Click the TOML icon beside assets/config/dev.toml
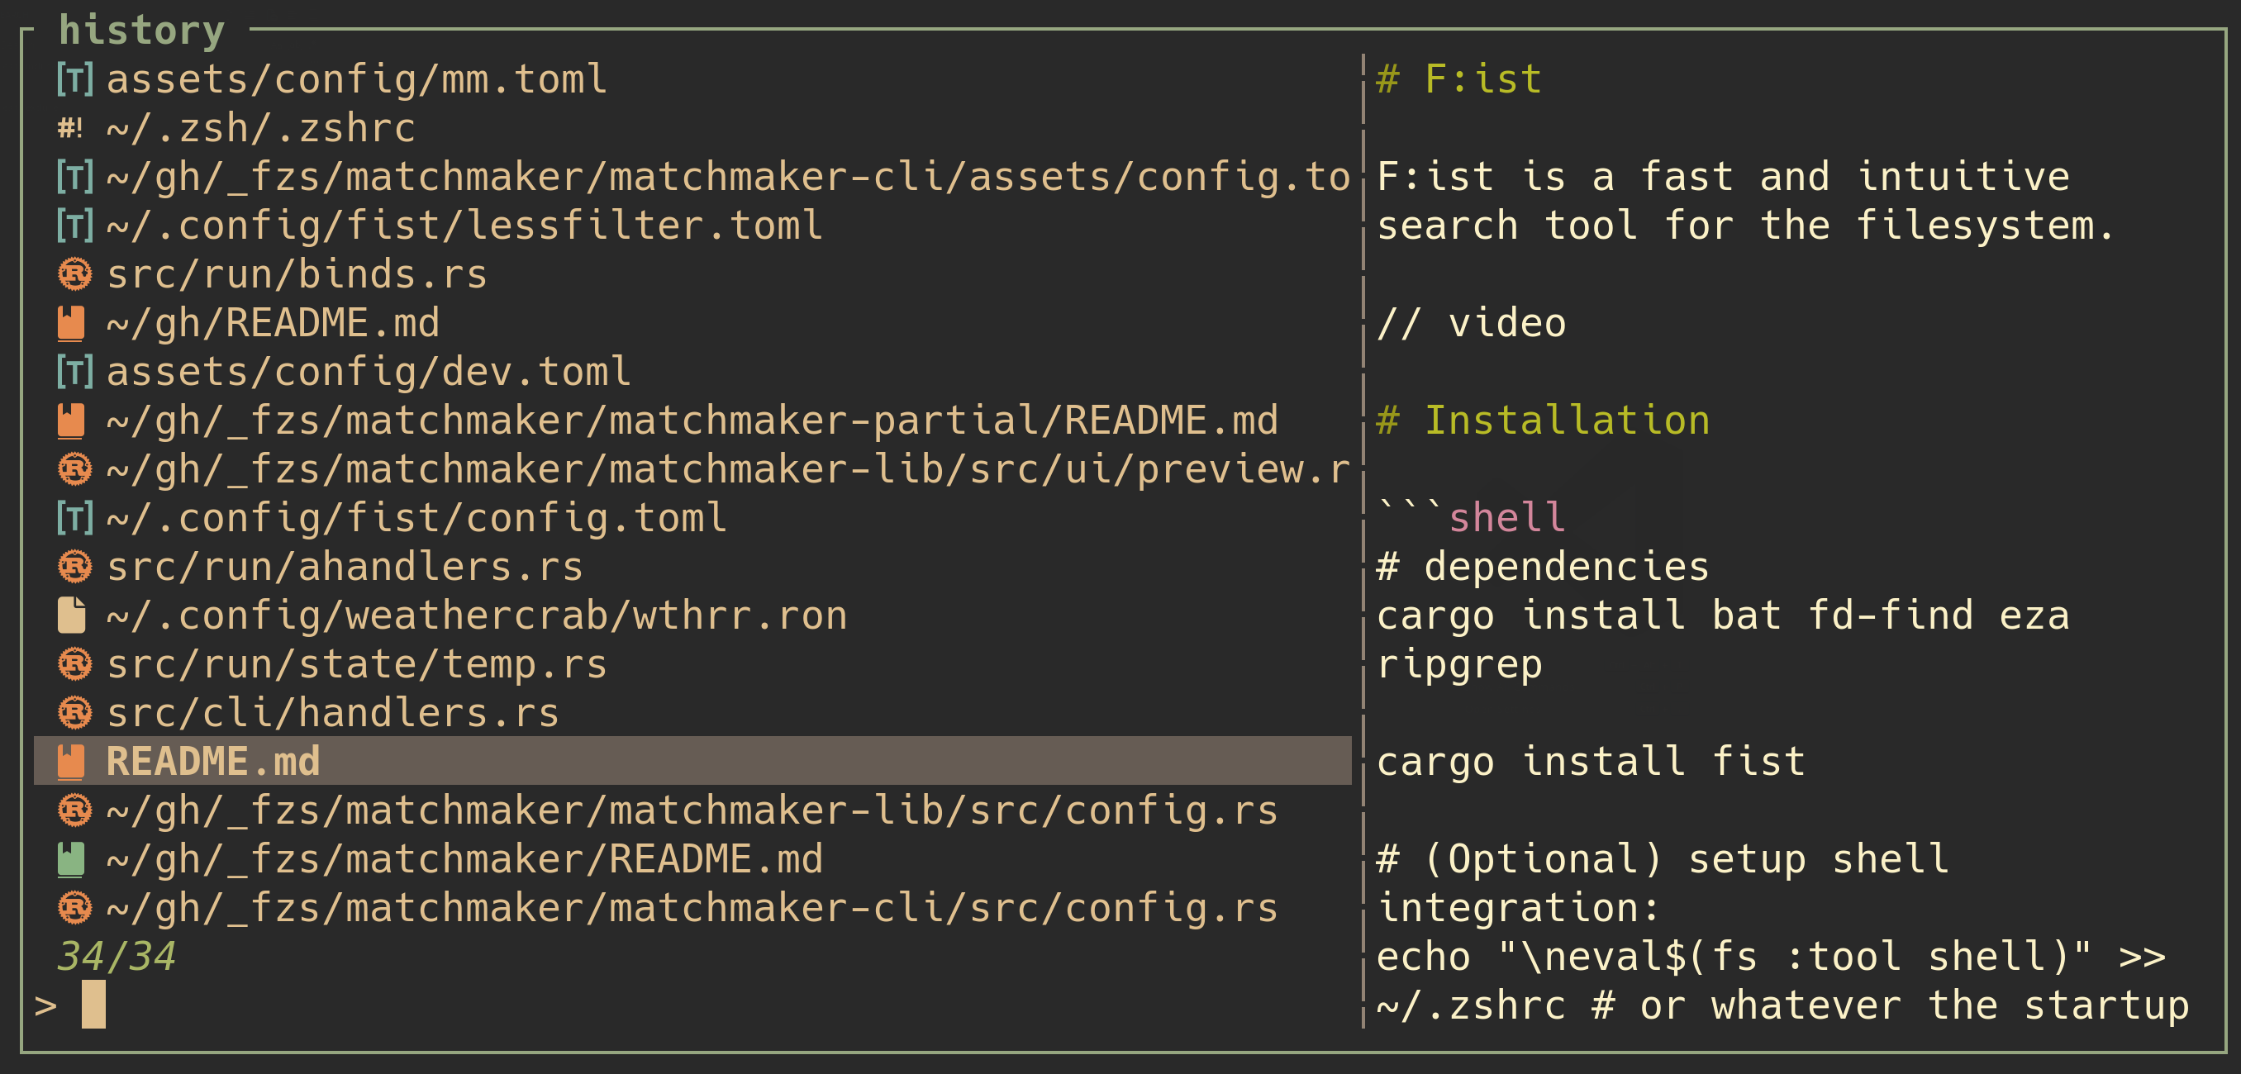The image size is (2241, 1074). (x=75, y=371)
